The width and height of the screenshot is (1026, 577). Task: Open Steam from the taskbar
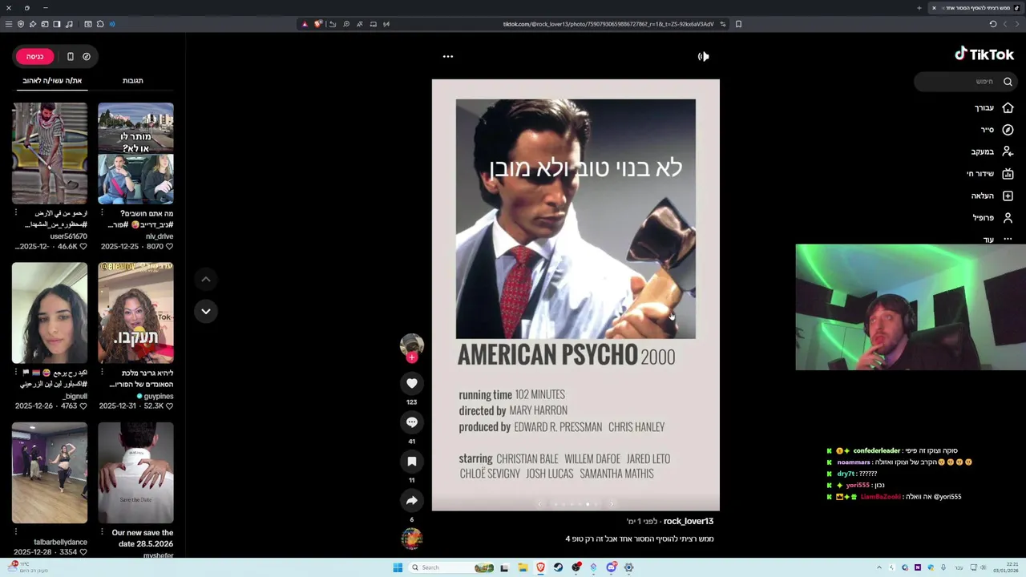(559, 567)
